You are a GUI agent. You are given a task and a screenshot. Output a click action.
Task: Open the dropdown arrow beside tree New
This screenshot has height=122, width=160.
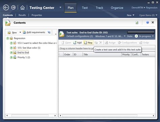(x=20, y=32)
